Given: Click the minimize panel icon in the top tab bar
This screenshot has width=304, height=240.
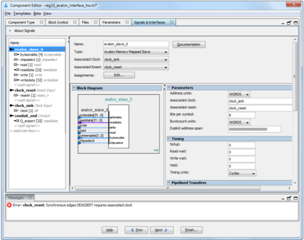Looking at the screenshot, I should tap(283, 23).
